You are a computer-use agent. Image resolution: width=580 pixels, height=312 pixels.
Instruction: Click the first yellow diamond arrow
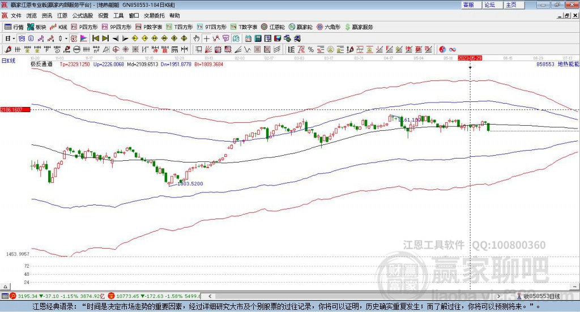point(135,39)
